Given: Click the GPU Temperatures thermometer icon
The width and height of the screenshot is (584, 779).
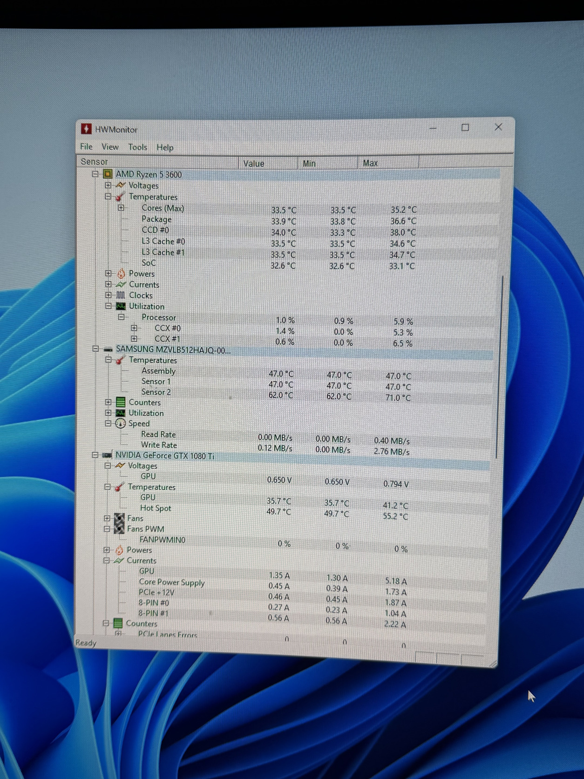Looking at the screenshot, I should 119,487.
